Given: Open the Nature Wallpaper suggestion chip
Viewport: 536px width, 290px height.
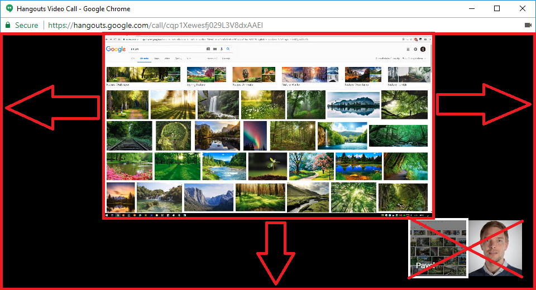Looking at the screenshot, I should click(x=143, y=76).
